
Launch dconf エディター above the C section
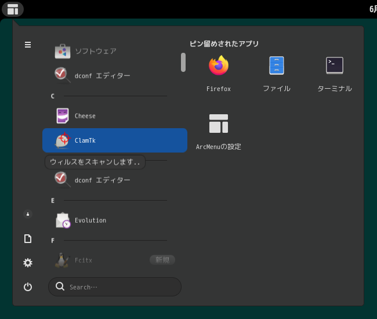click(115, 76)
